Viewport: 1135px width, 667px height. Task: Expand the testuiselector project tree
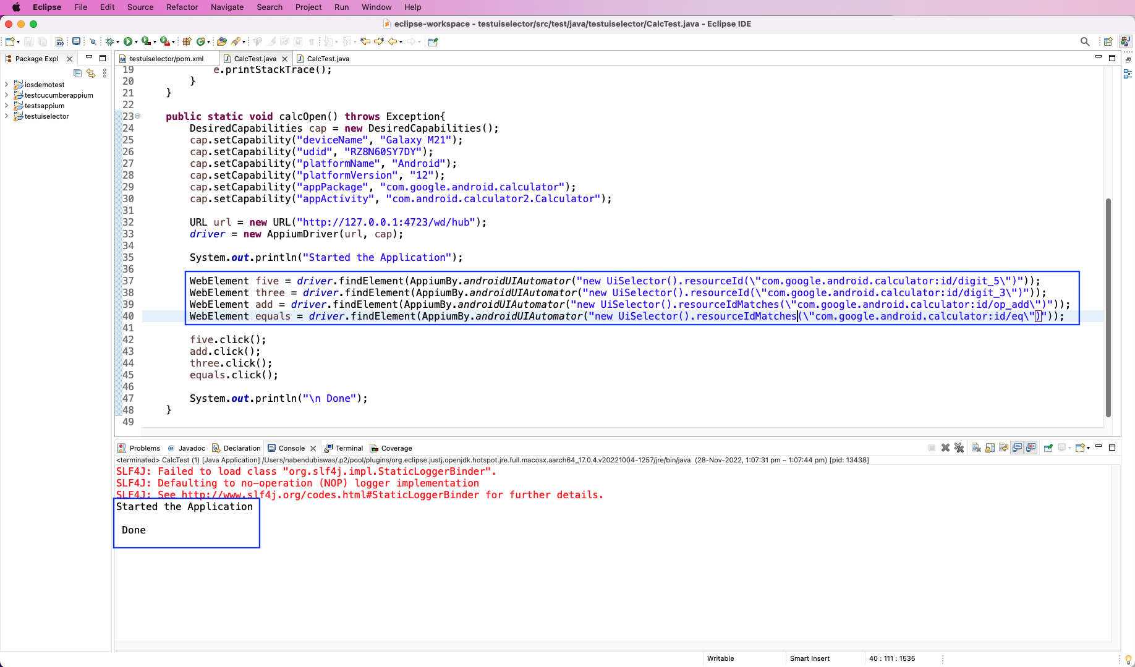point(6,116)
